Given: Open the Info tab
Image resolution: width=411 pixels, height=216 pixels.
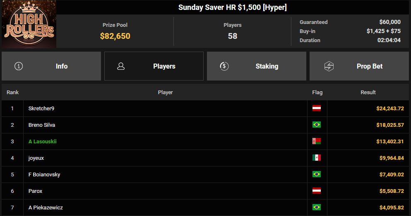Looking at the screenshot, I should [51, 66].
